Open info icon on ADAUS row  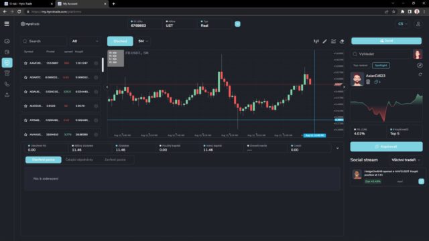[96, 92]
